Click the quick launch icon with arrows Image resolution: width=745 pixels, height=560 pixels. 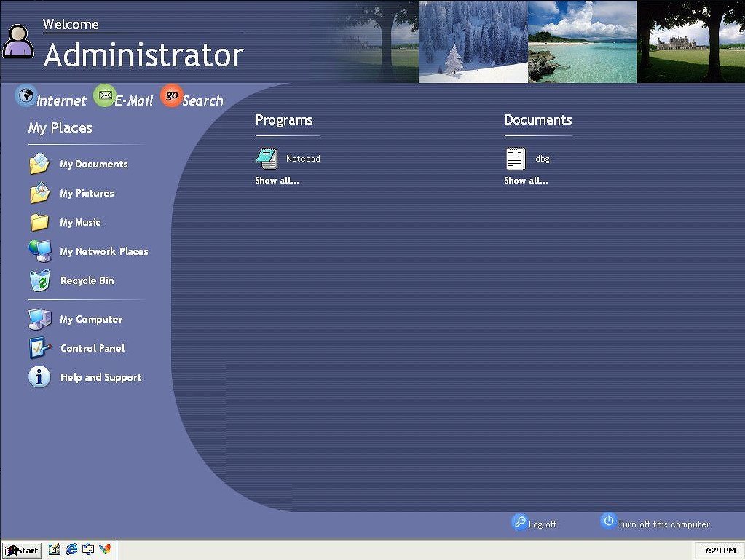pos(88,550)
